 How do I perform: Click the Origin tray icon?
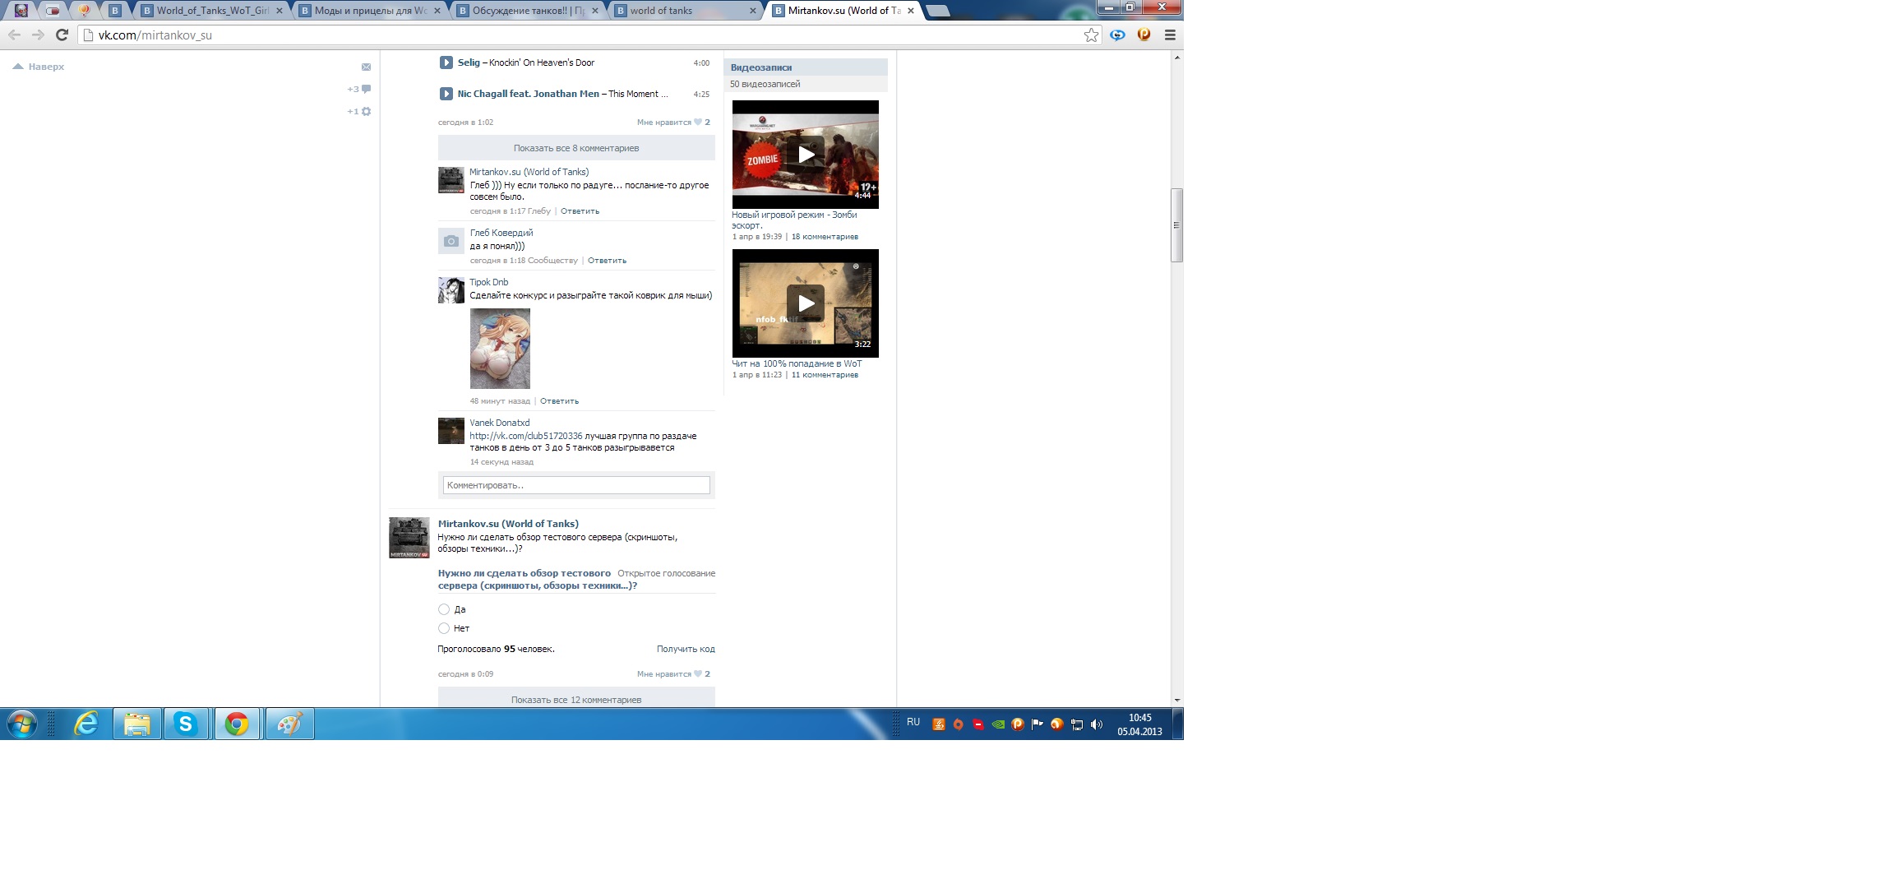click(x=958, y=724)
